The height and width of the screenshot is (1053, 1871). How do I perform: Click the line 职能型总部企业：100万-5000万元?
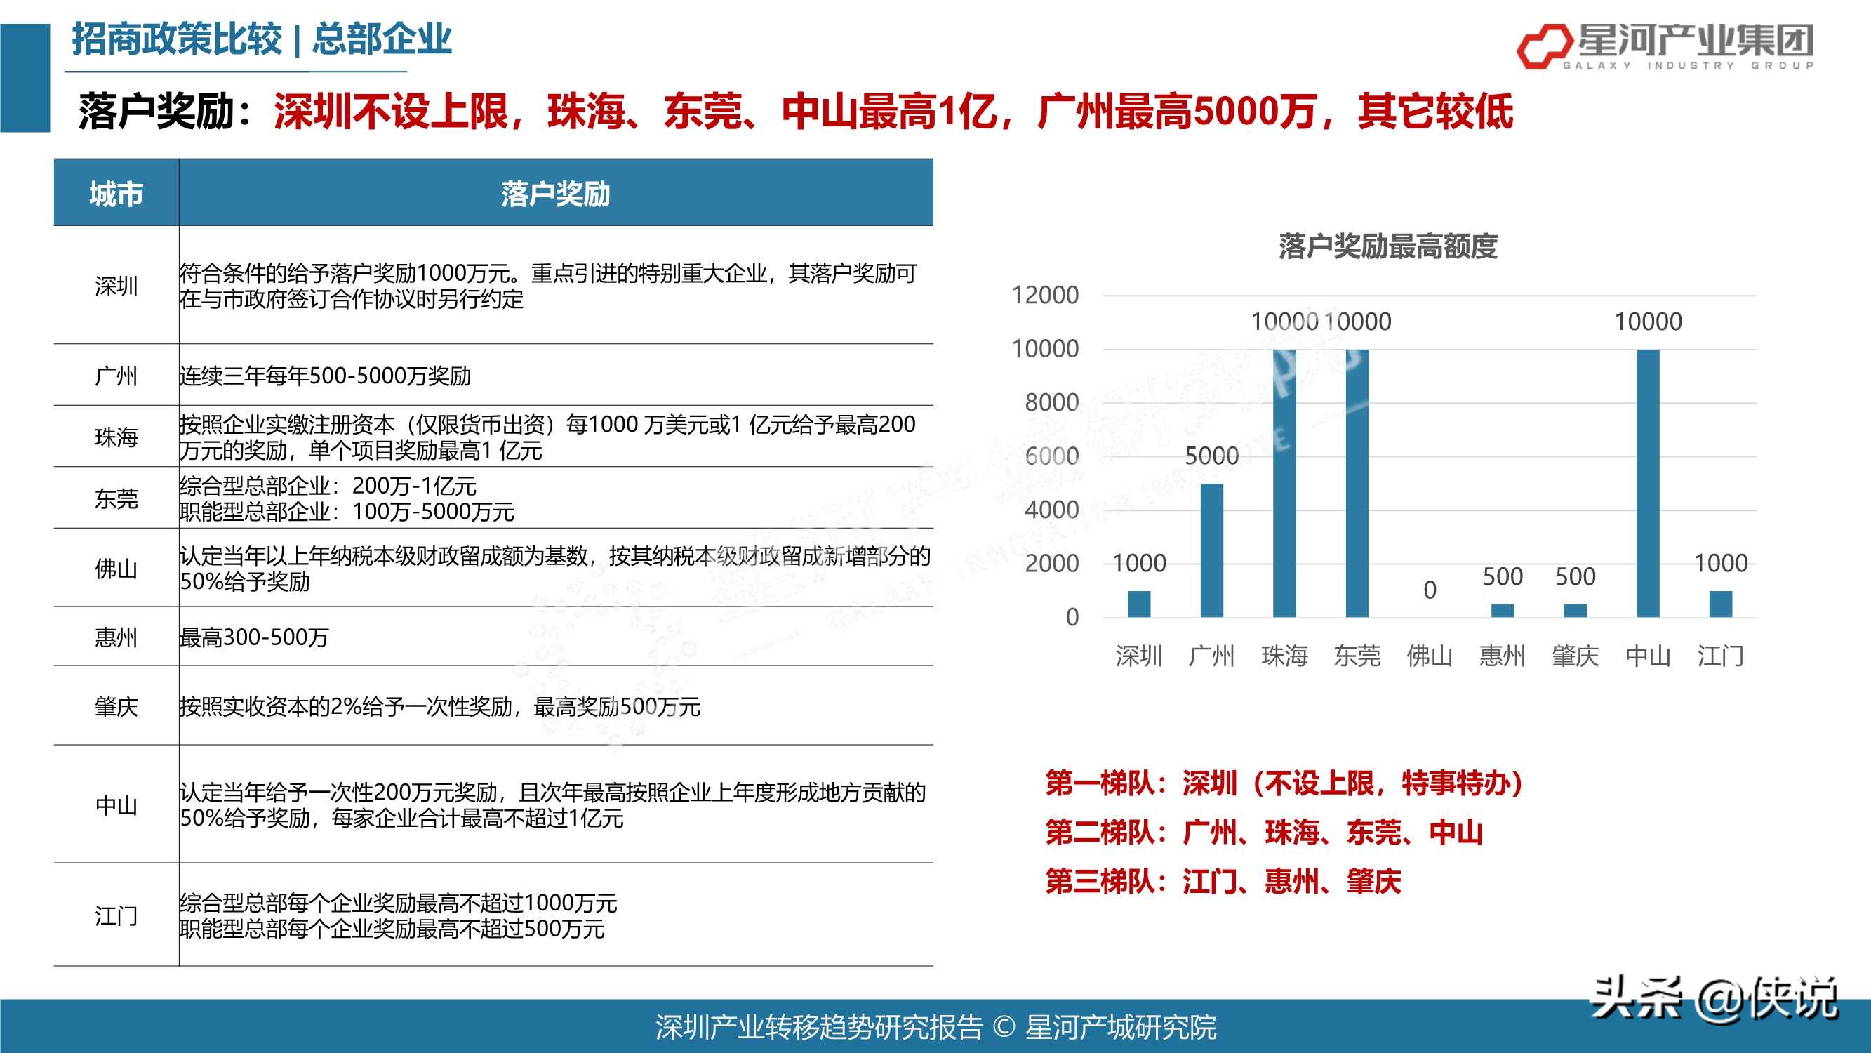point(347,512)
